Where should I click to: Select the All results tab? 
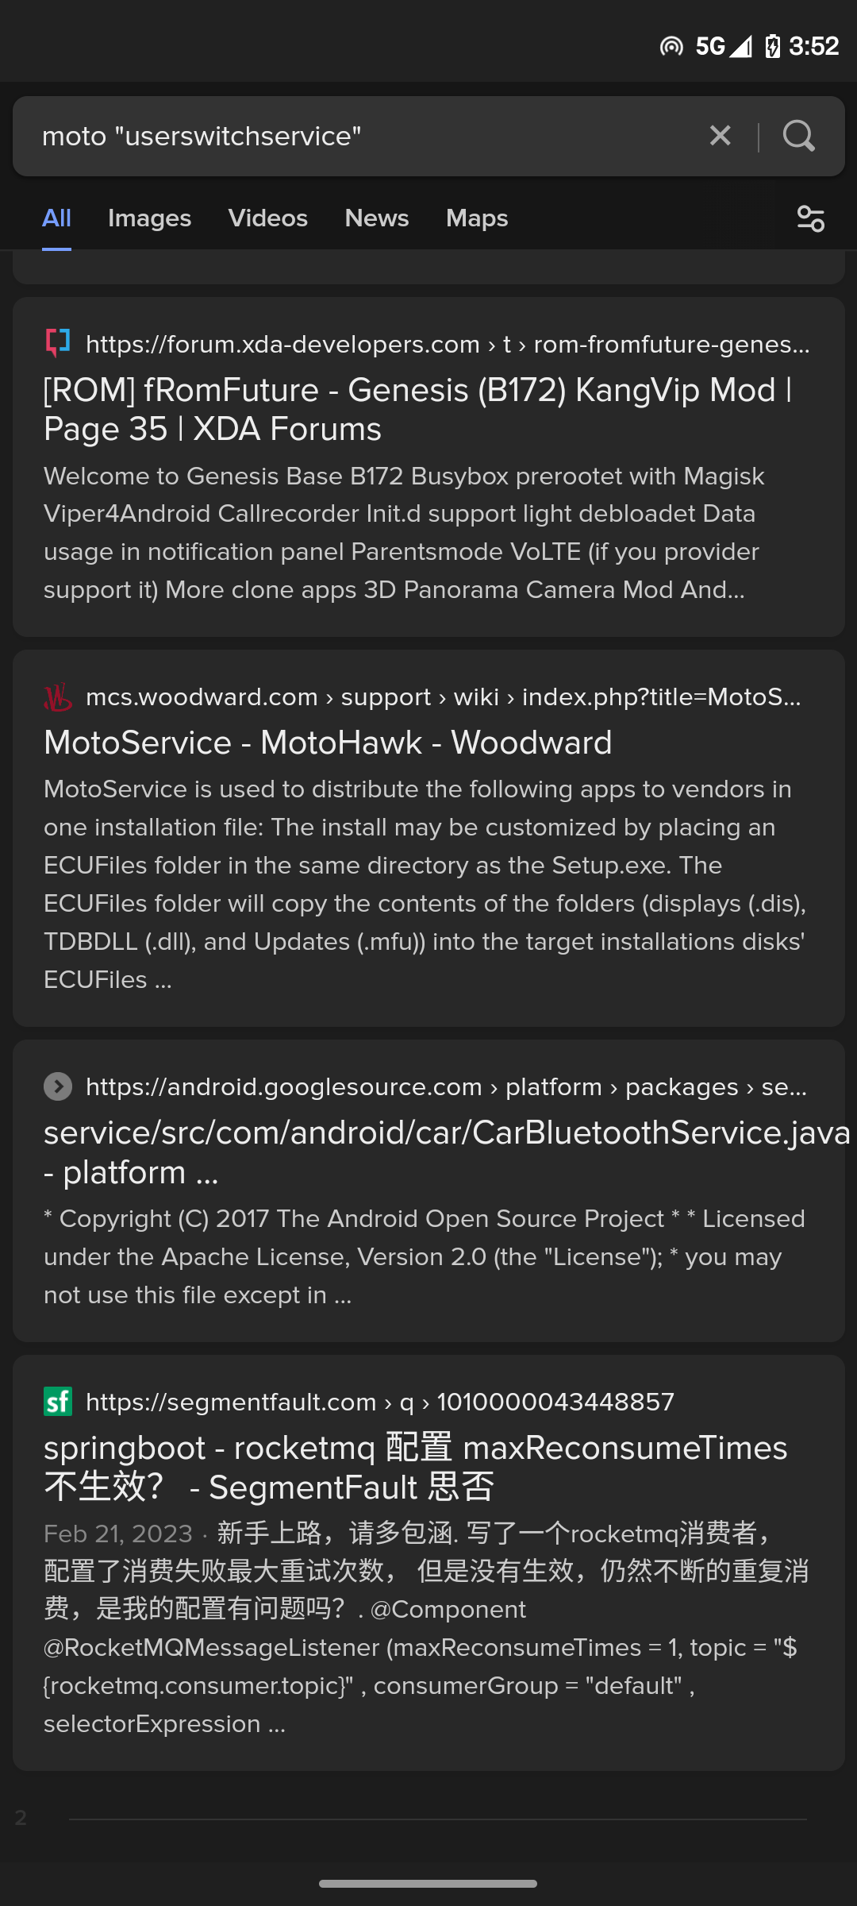(x=56, y=218)
